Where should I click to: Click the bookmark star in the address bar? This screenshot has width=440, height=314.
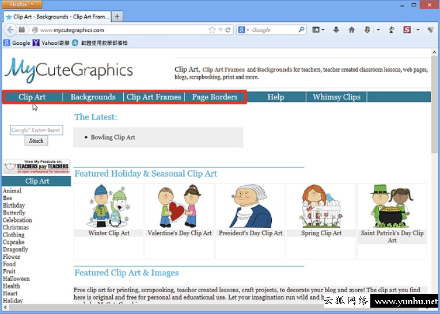pyautogui.click(x=212, y=30)
